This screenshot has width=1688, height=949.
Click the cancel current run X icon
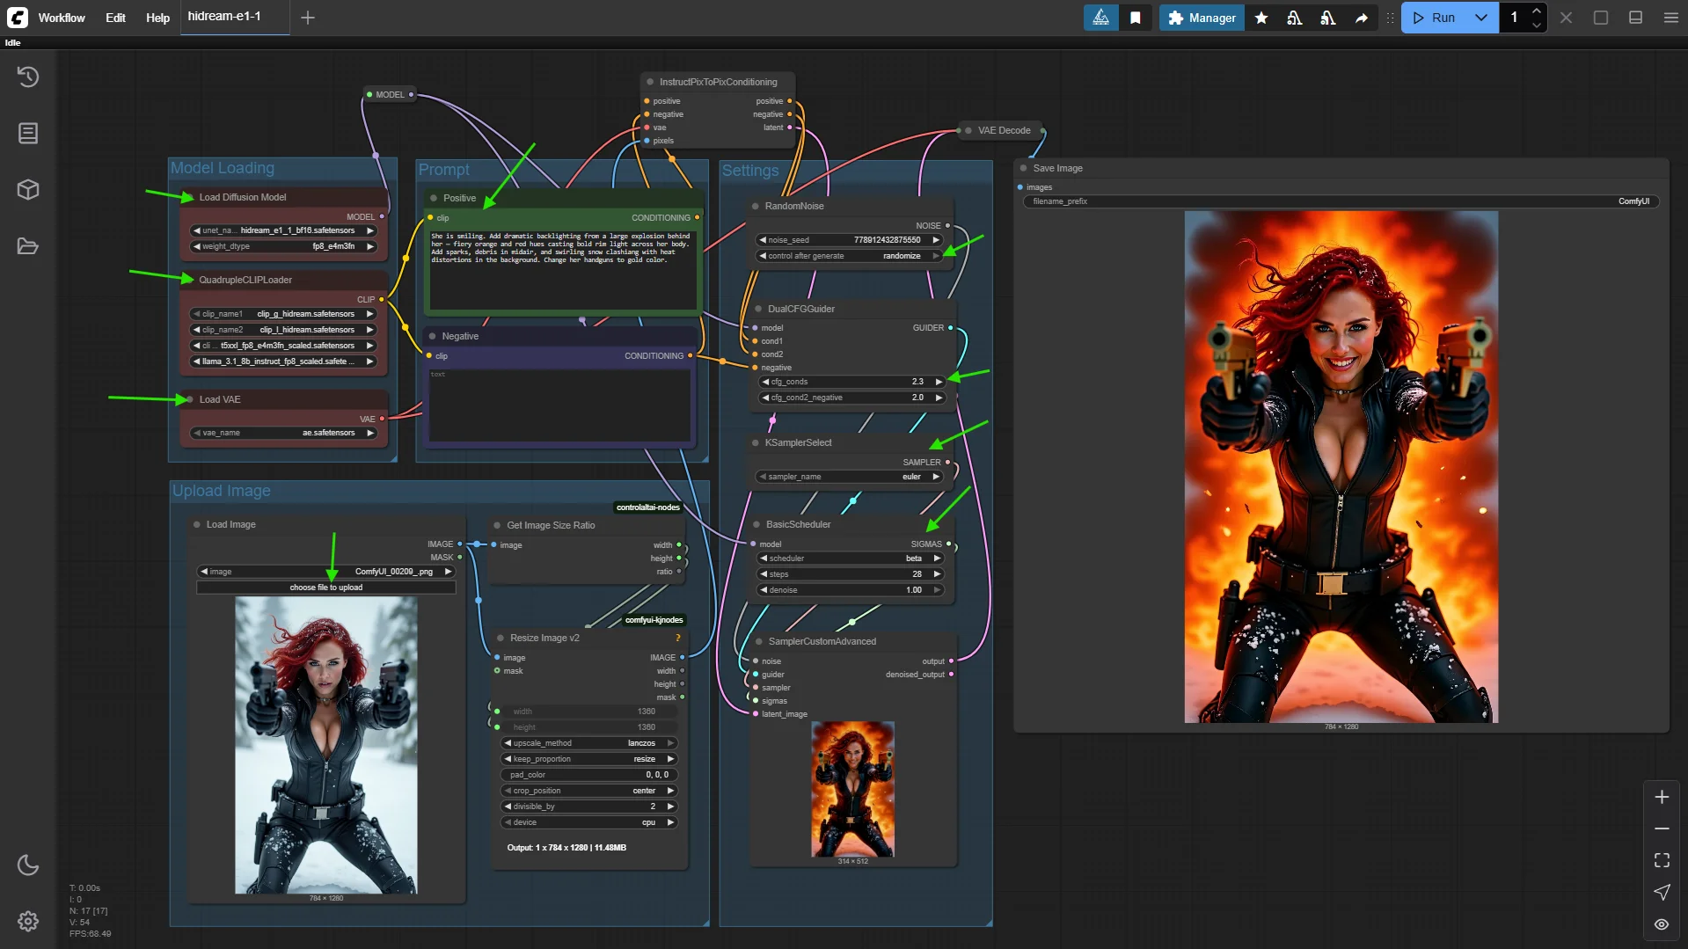[1567, 18]
